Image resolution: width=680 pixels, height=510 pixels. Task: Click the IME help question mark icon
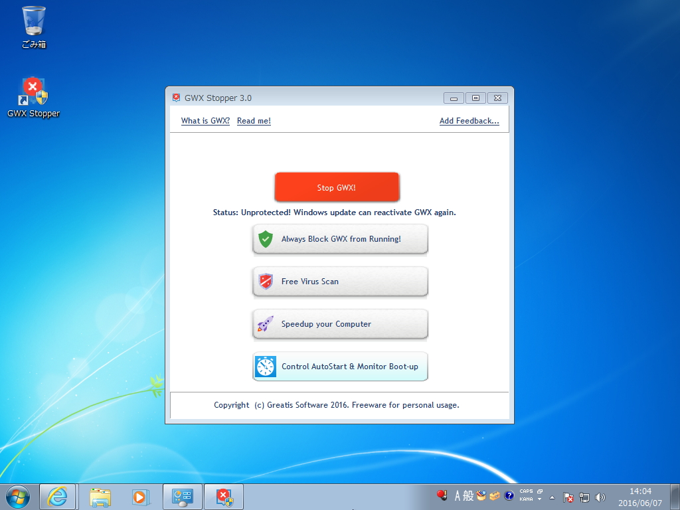[x=509, y=495]
